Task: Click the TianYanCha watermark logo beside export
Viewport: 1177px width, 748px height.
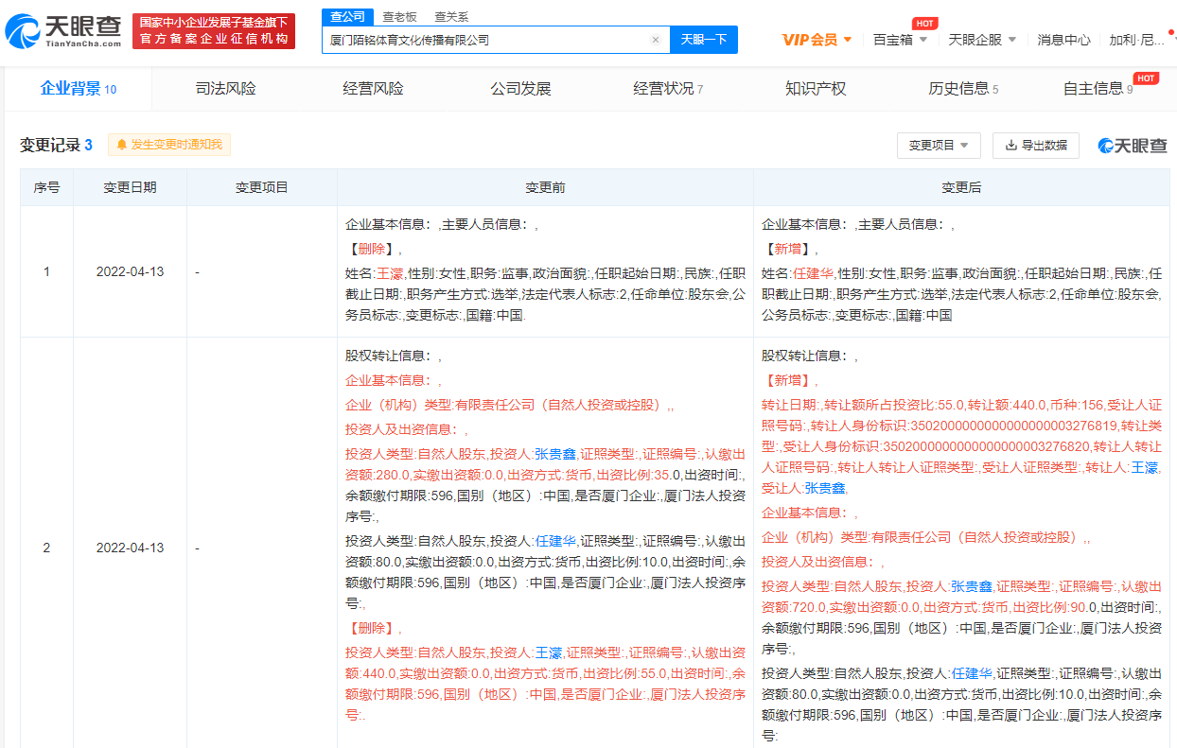Action: pyautogui.click(x=1132, y=146)
